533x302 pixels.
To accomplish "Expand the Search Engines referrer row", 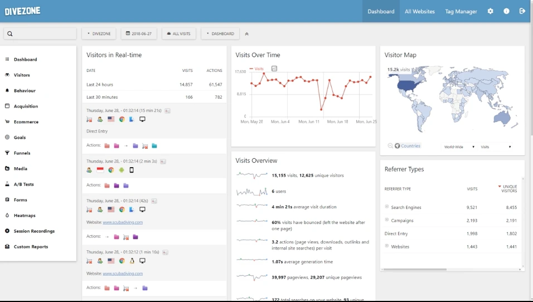I will [x=386, y=207].
